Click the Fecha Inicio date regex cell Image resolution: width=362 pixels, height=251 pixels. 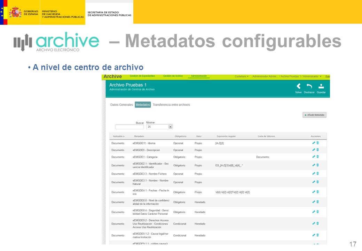pyautogui.click(x=233, y=192)
